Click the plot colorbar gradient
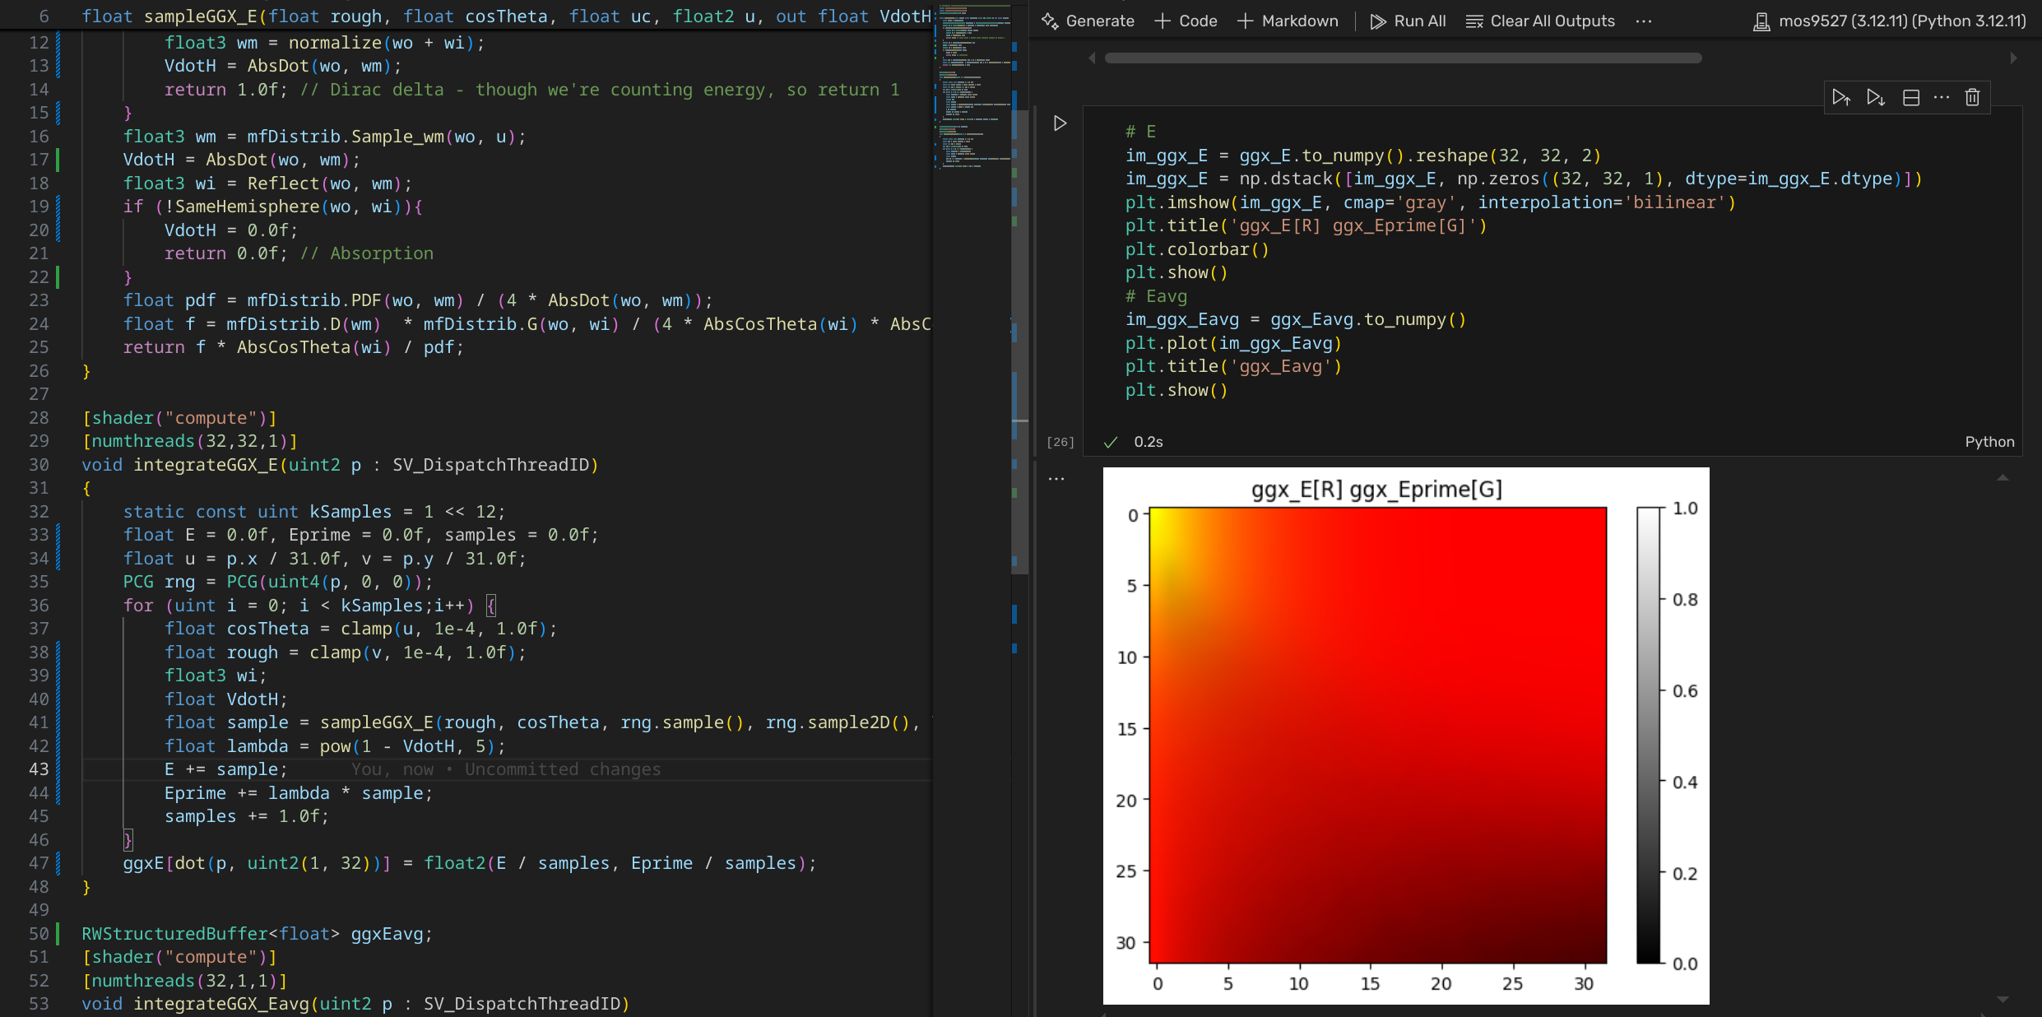 1648,735
